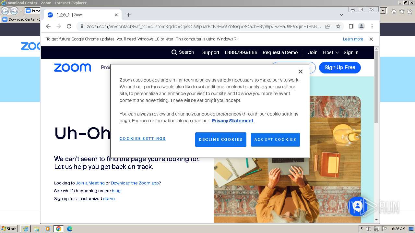The height and width of the screenshot is (233, 415).
Task: Open the media player taskbar icon
Action: coord(48,229)
